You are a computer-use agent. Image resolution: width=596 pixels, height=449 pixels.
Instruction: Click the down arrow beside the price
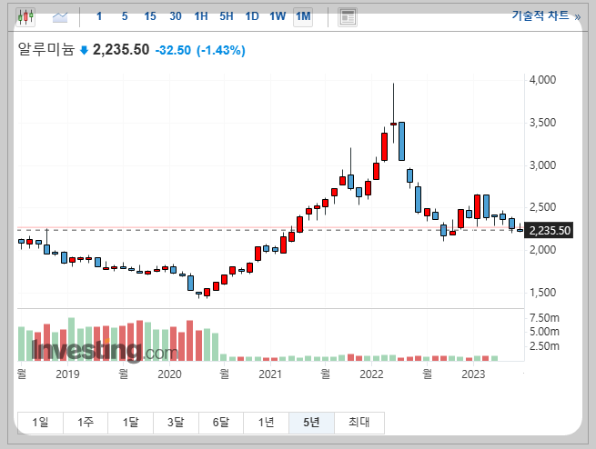click(84, 50)
